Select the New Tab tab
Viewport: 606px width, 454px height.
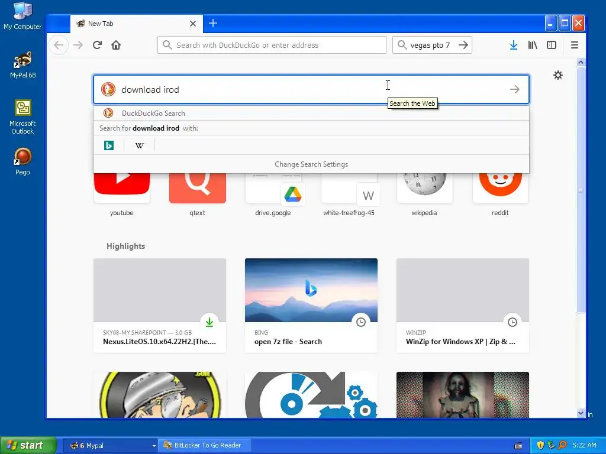point(137,24)
